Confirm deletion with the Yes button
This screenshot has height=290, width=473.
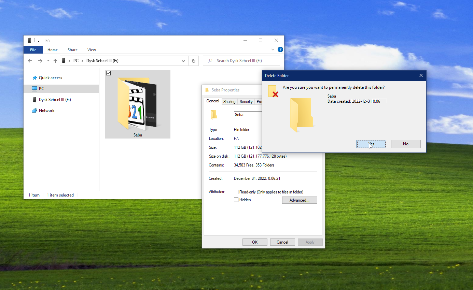coord(371,144)
